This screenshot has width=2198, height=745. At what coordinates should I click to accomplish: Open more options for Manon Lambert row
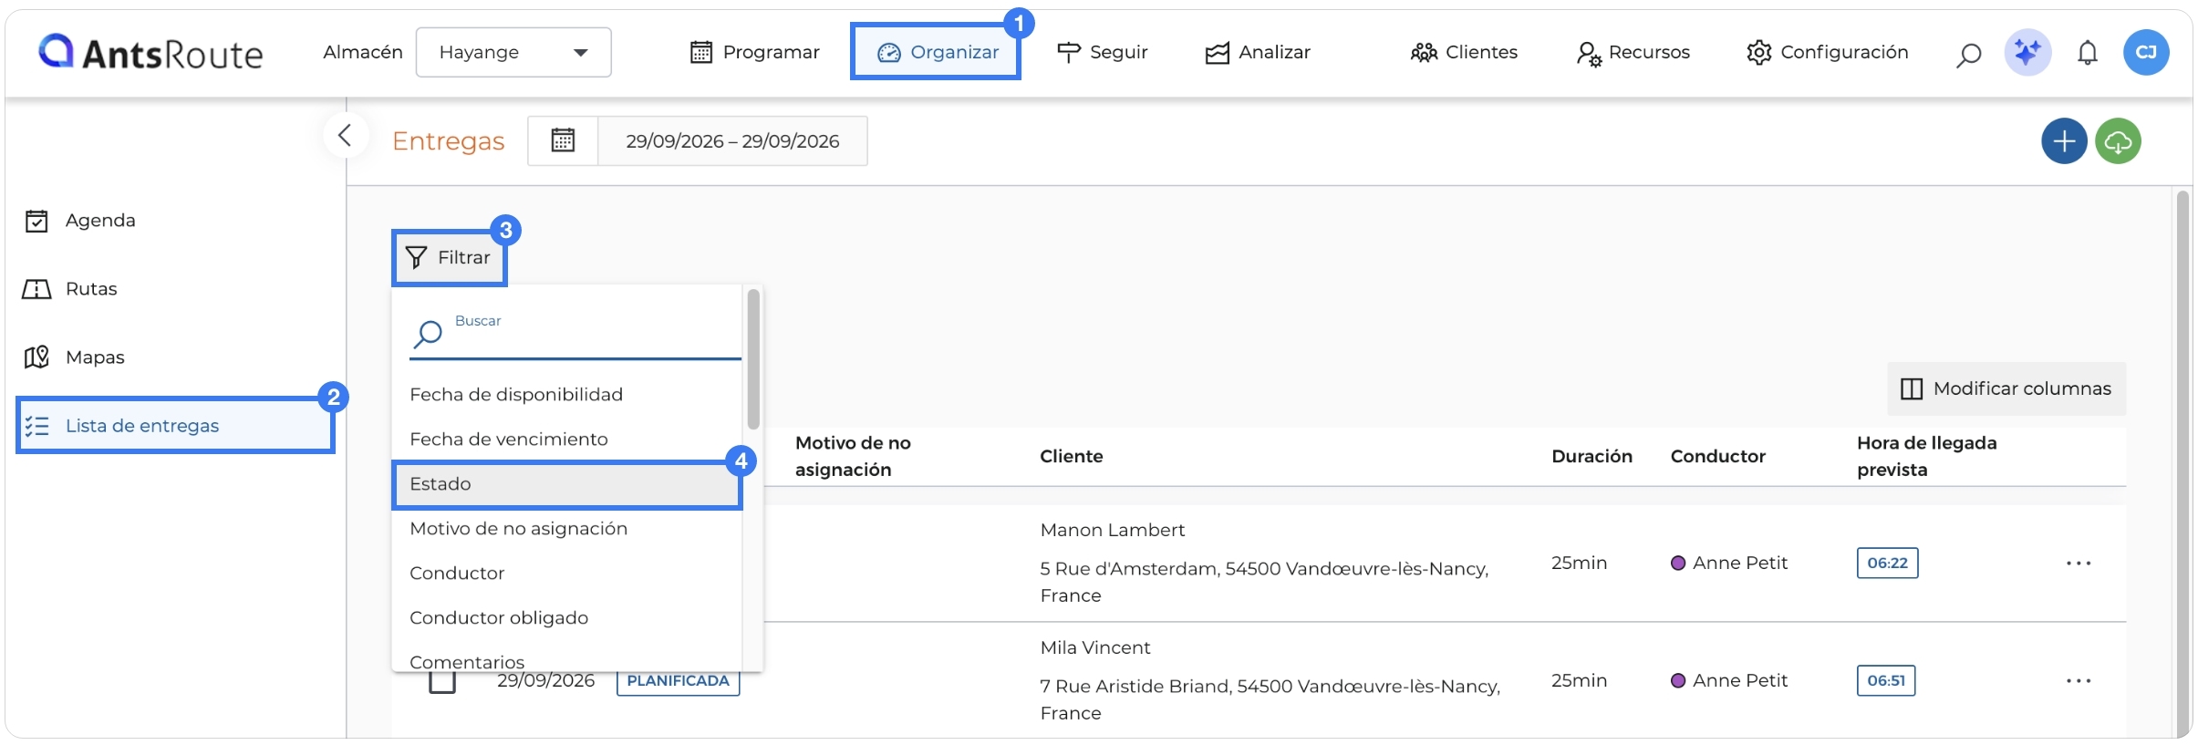[x=2079, y=563]
